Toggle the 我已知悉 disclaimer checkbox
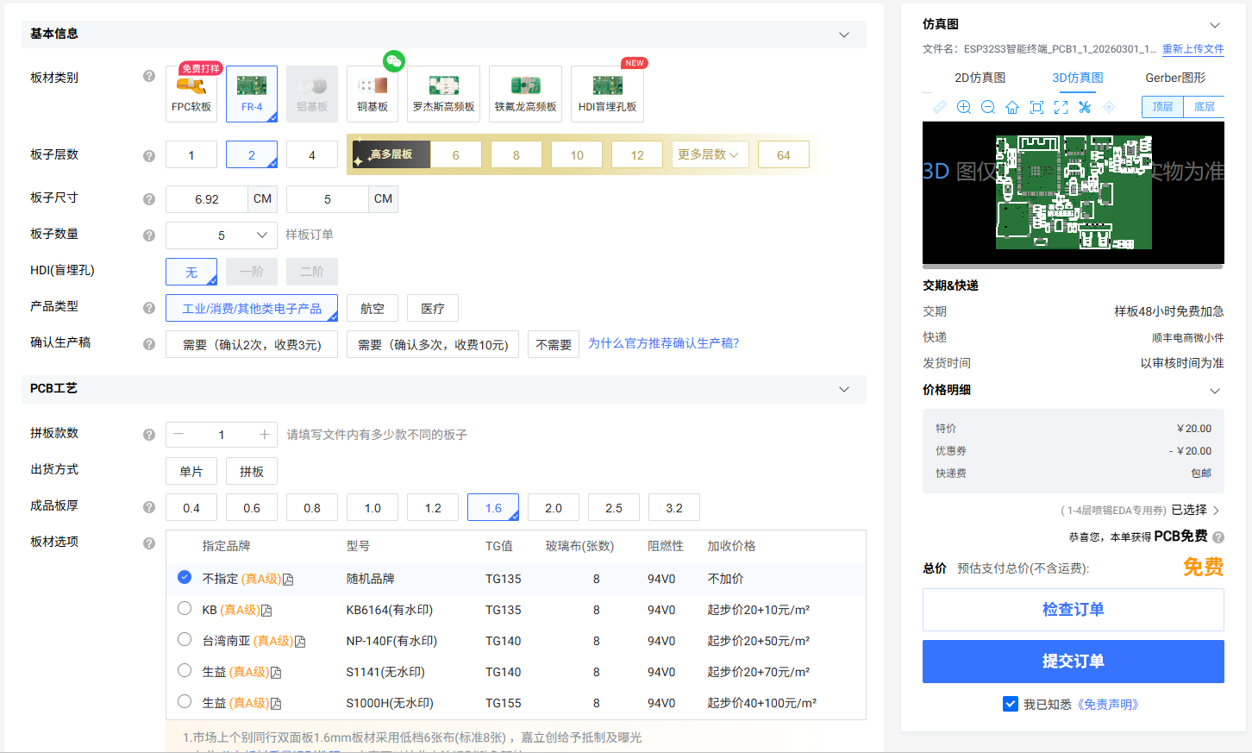Image resolution: width=1252 pixels, height=753 pixels. pyautogui.click(x=1011, y=704)
